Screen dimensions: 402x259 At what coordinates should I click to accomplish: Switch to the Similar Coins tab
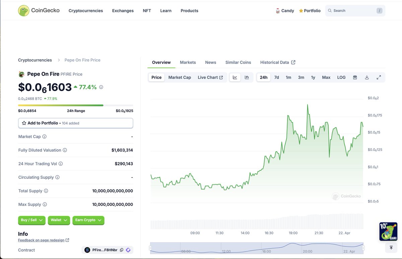pyautogui.click(x=238, y=62)
